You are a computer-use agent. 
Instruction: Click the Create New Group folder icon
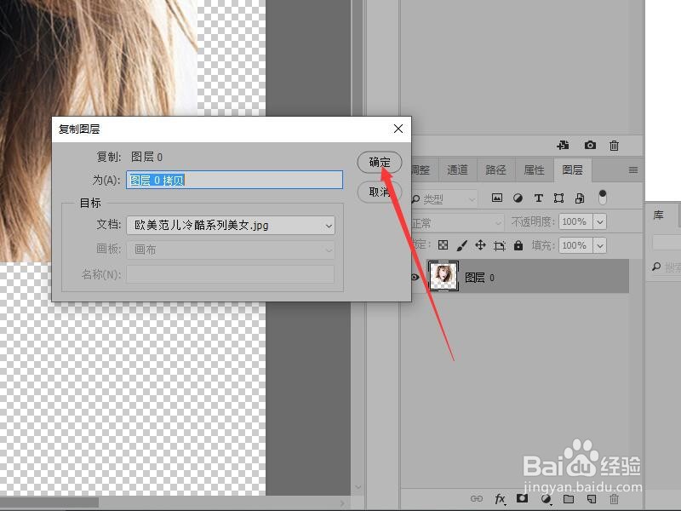click(x=568, y=498)
